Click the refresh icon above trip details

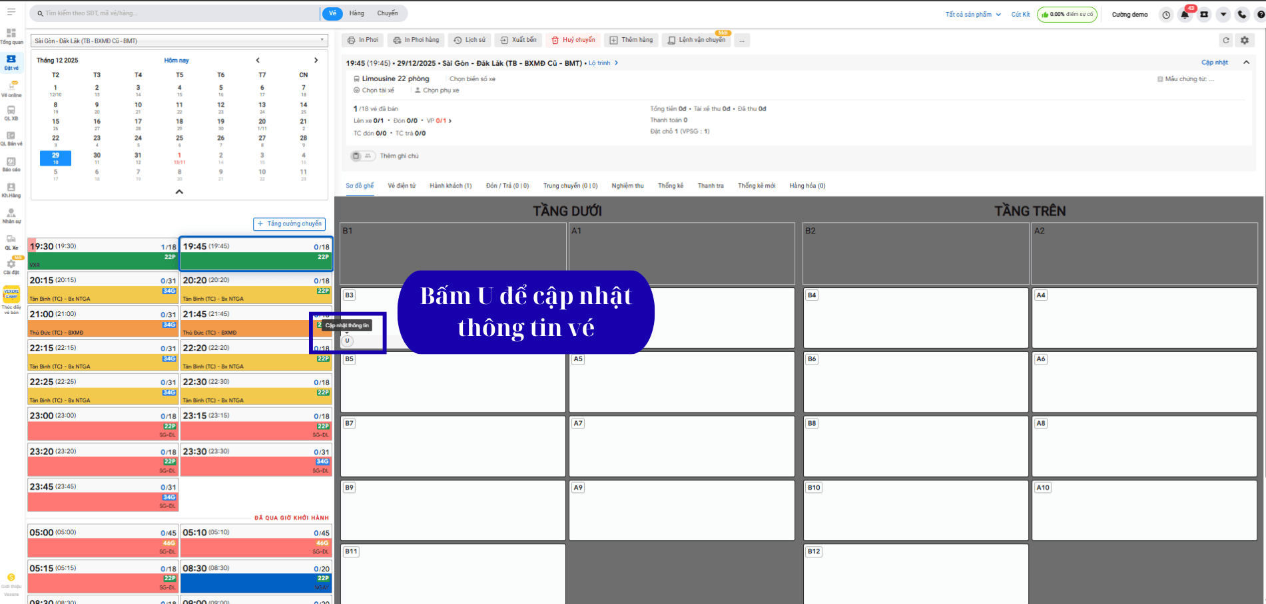[1225, 41]
